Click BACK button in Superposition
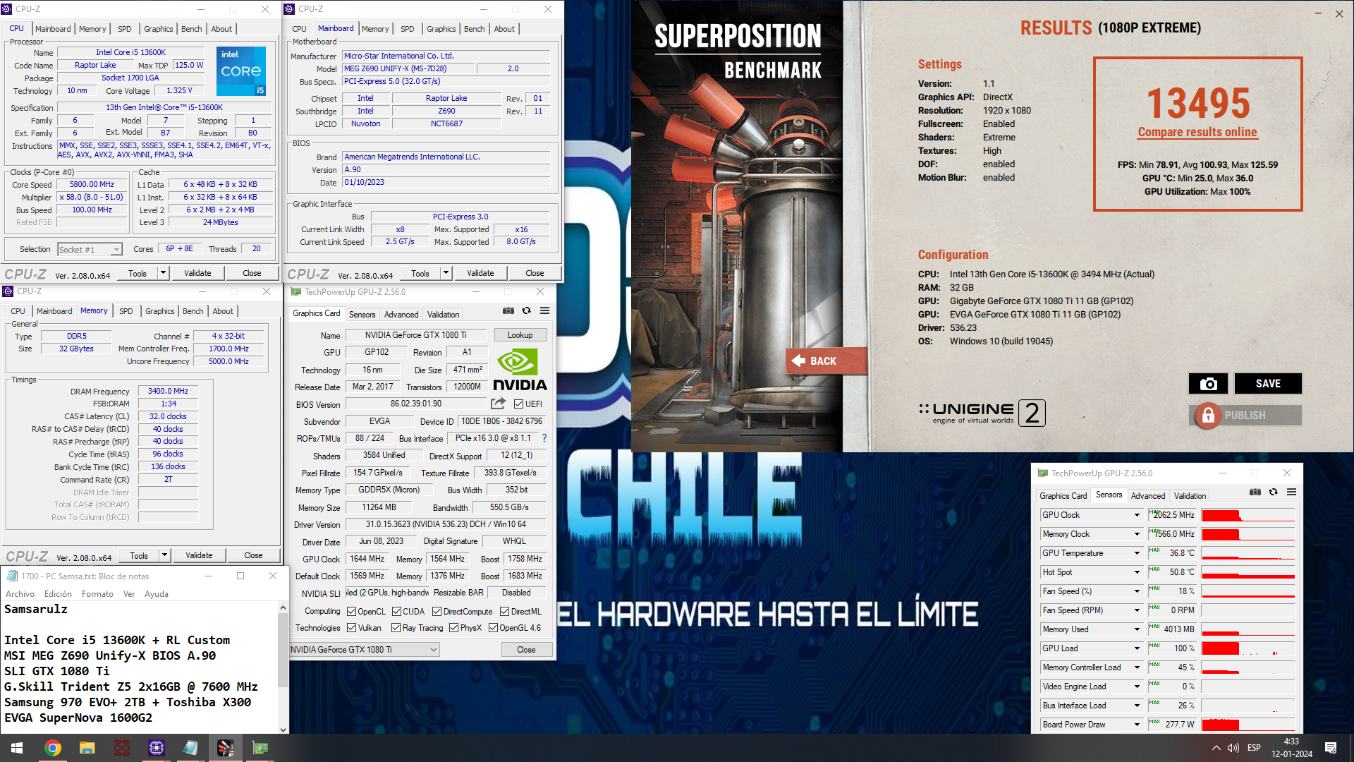The width and height of the screenshot is (1354, 762). tap(827, 361)
